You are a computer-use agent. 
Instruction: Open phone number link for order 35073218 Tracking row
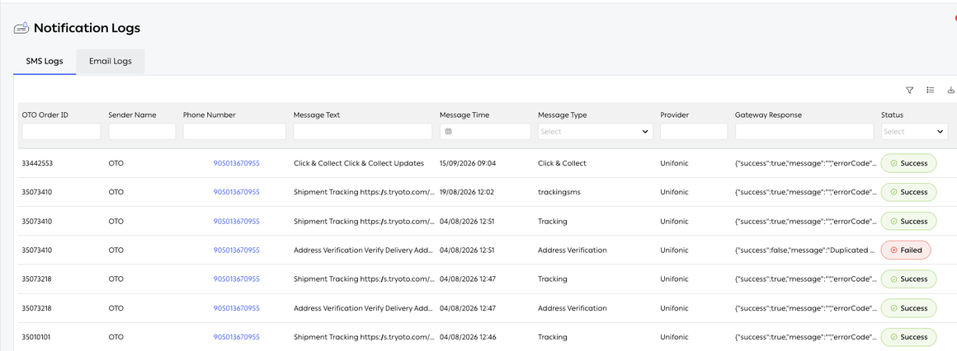coord(236,279)
